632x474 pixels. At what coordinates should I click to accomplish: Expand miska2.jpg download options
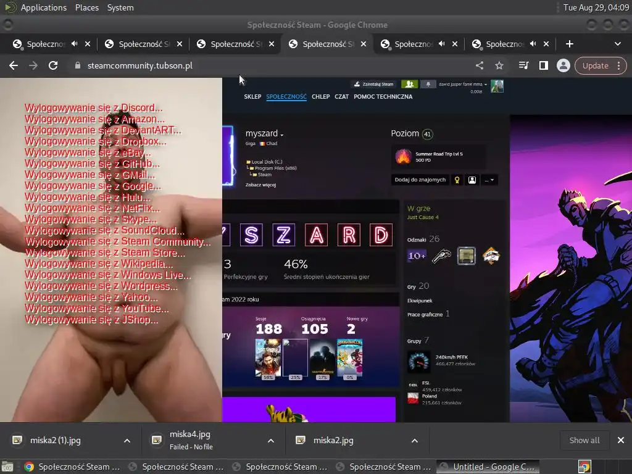pos(414,441)
